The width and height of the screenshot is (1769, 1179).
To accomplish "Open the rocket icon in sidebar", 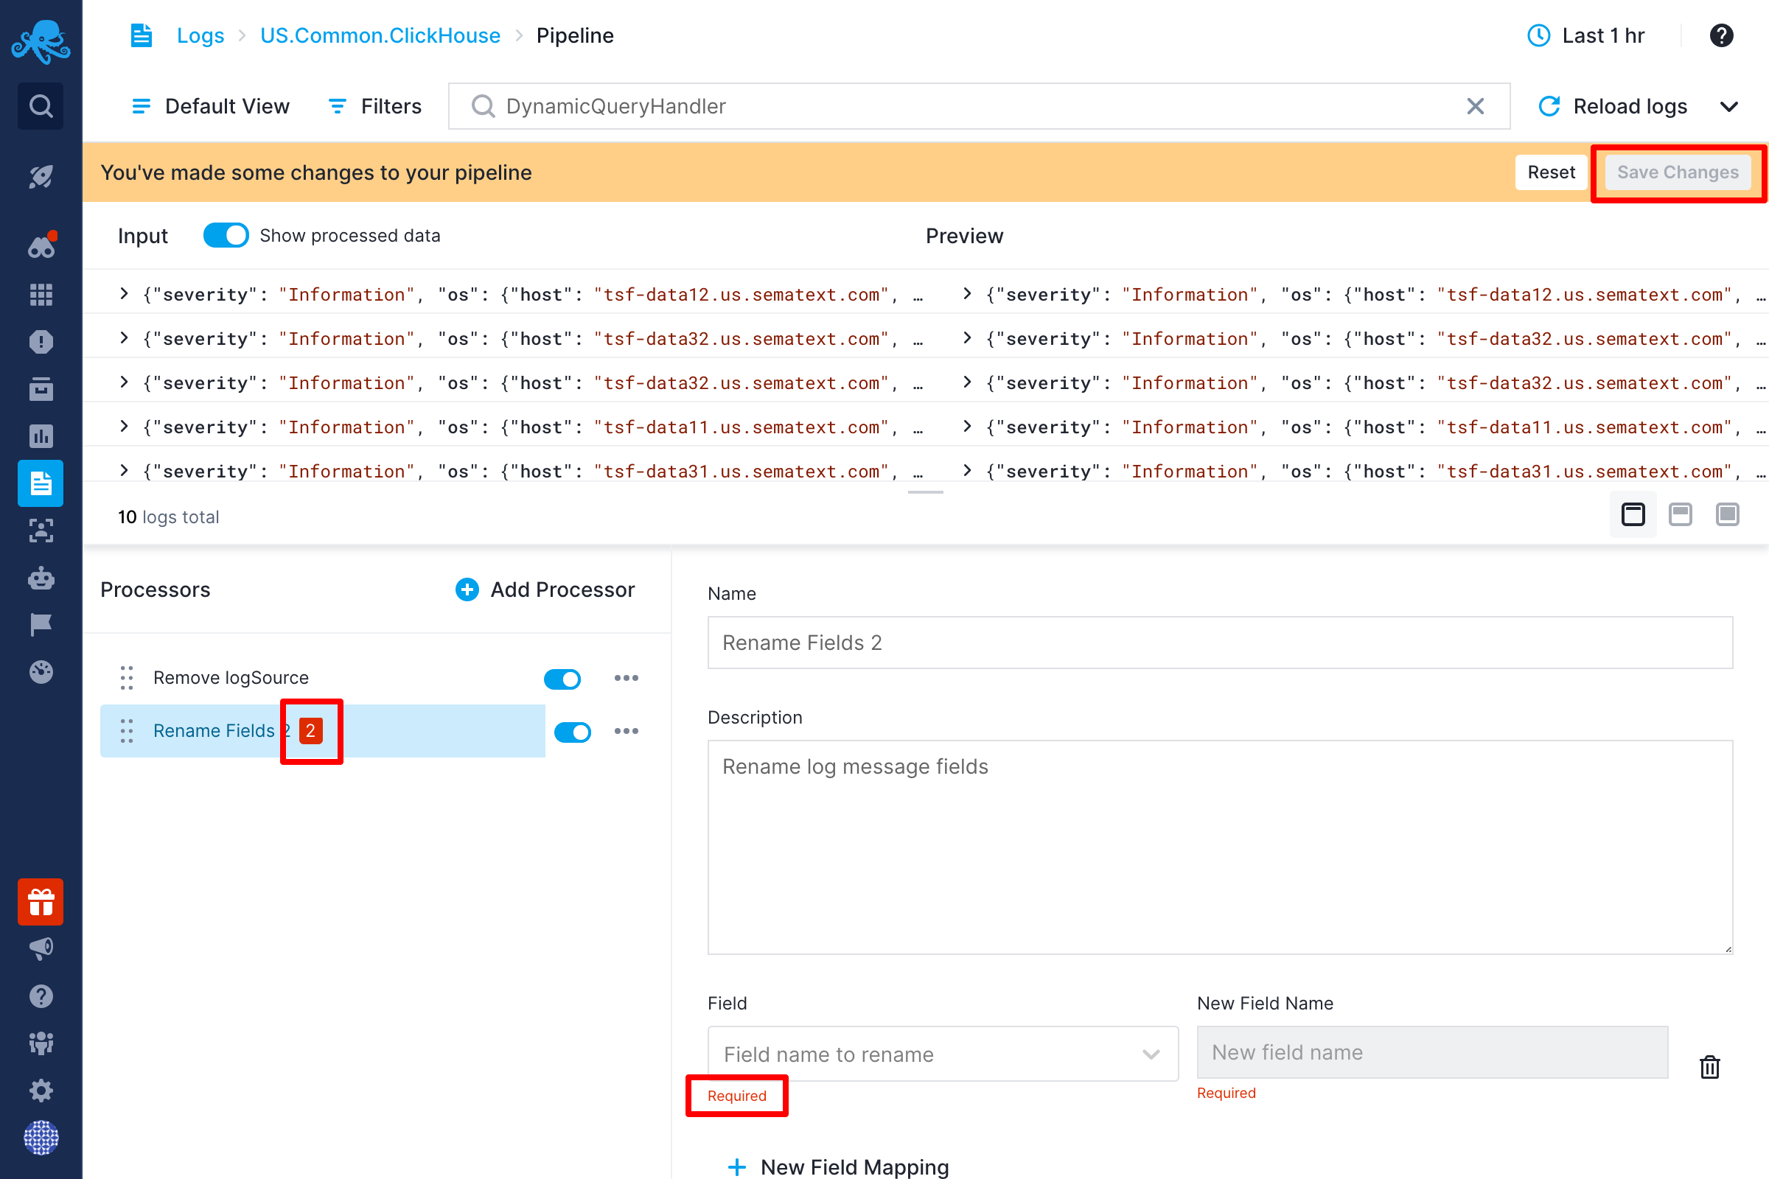I will [x=41, y=177].
